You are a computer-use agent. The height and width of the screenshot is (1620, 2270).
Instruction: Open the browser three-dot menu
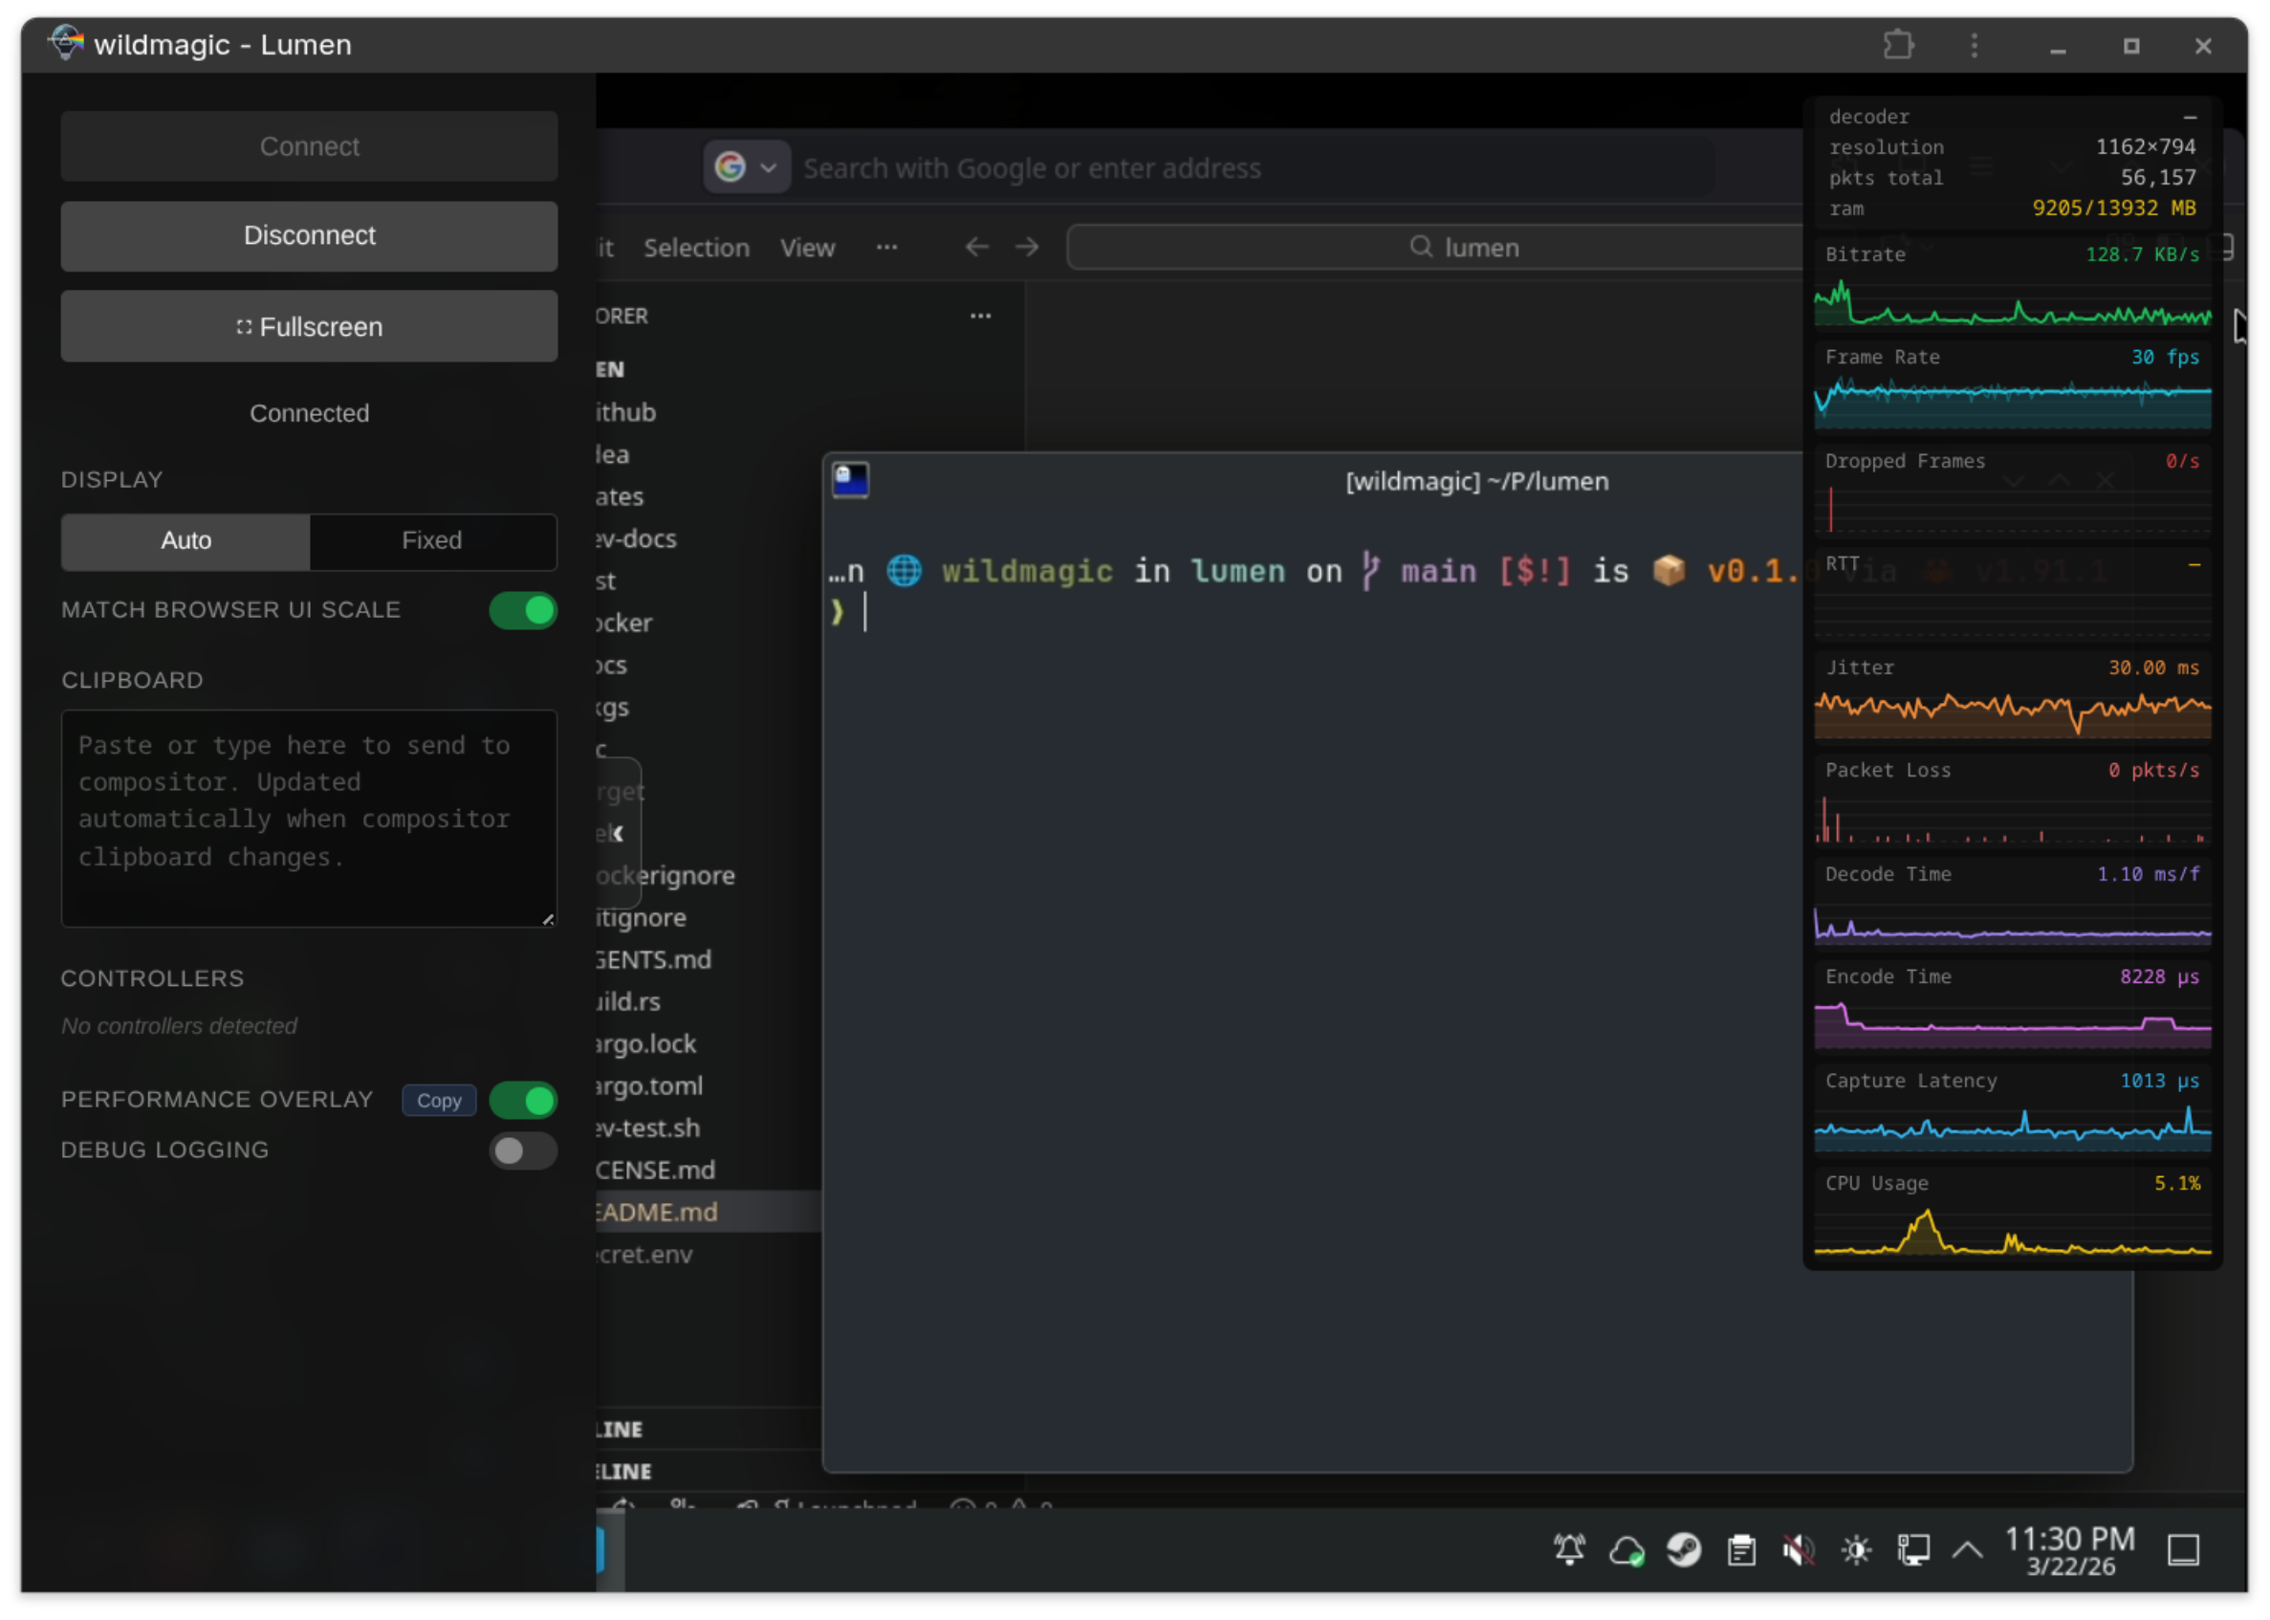click(1975, 45)
